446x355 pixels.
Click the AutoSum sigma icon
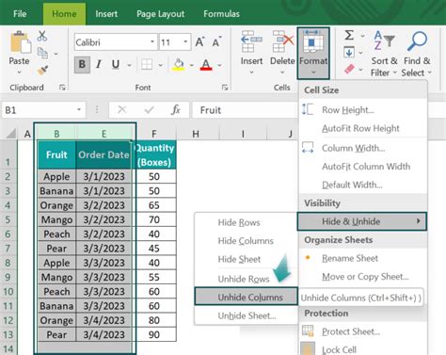pyautogui.click(x=349, y=35)
